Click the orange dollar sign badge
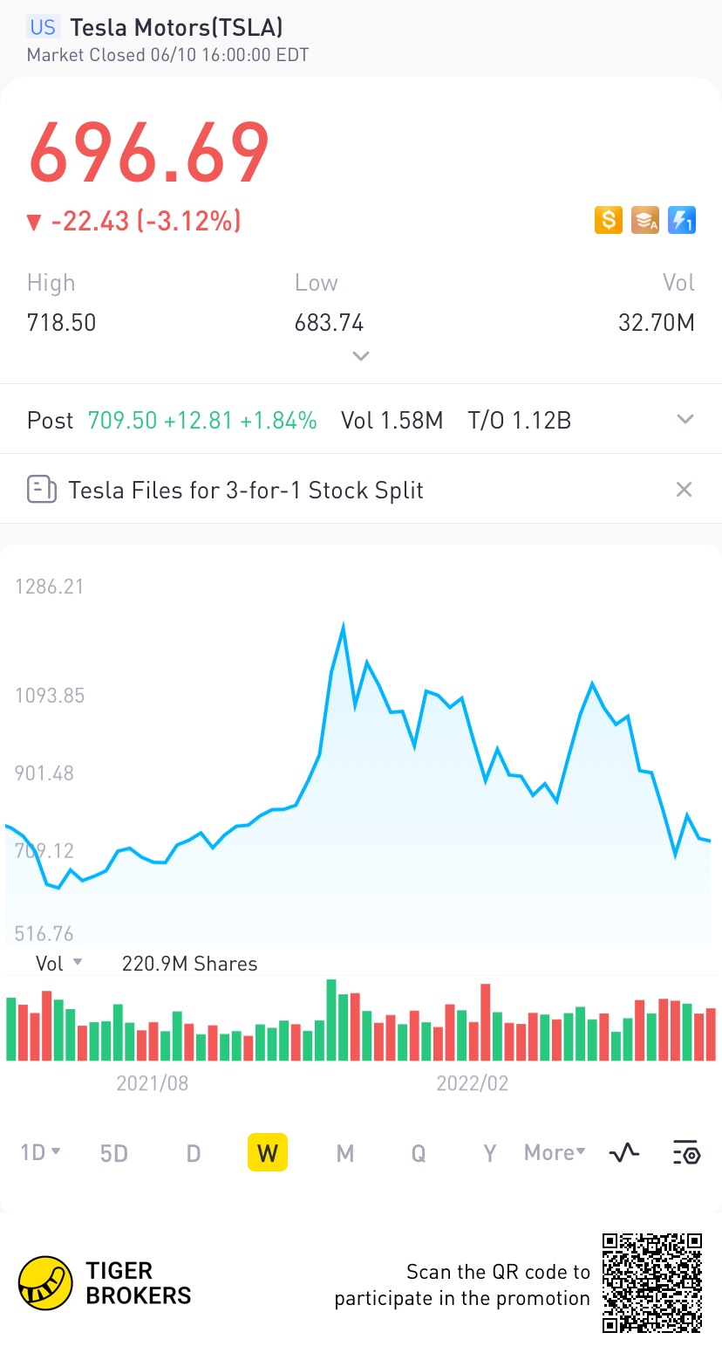The width and height of the screenshot is (722, 1353). (x=608, y=220)
